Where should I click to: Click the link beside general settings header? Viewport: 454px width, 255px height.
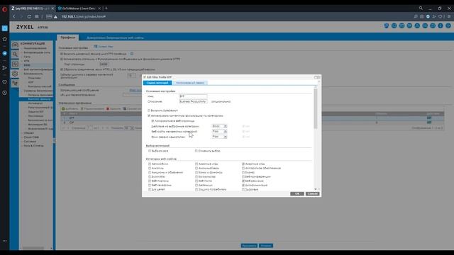pyautogui.click(x=104, y=47)
